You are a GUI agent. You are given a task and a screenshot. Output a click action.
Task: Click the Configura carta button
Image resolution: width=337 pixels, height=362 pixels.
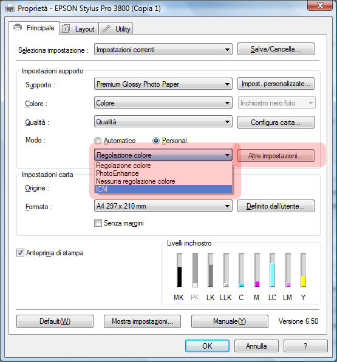(x=276, y=122)
